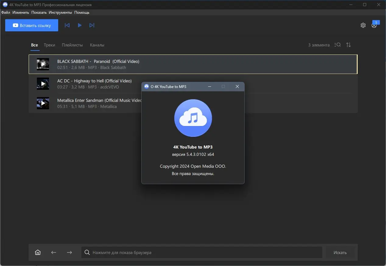Click the small app icon in the About title bar

147,86
